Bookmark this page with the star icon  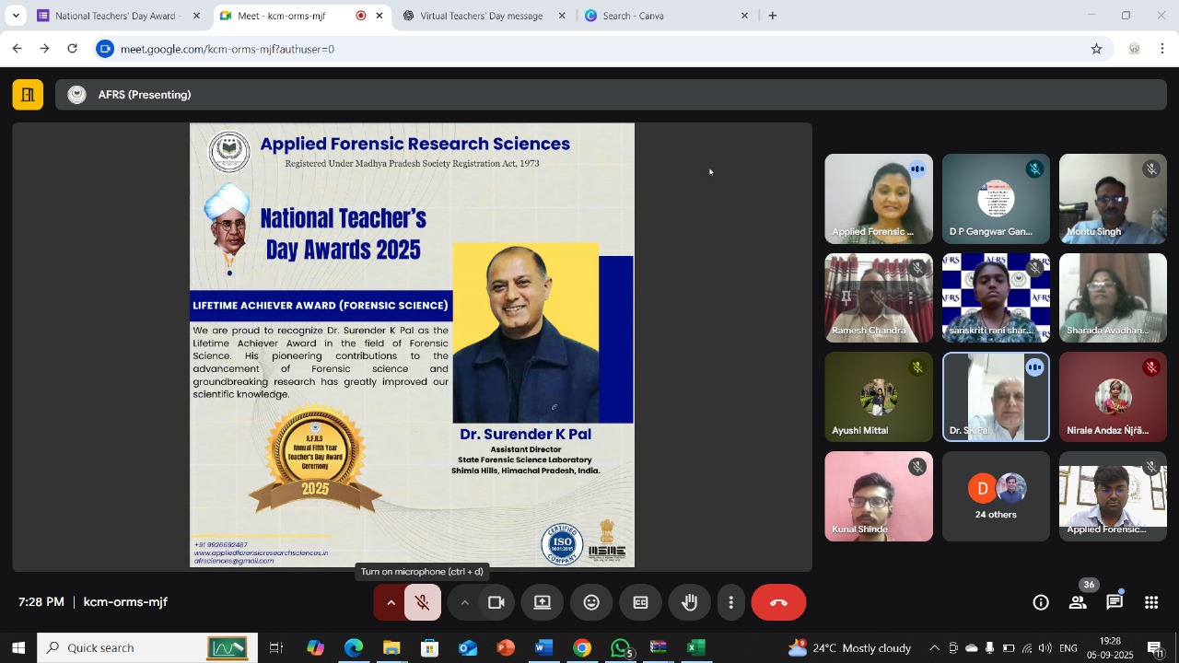click(x=1096, y=49)
